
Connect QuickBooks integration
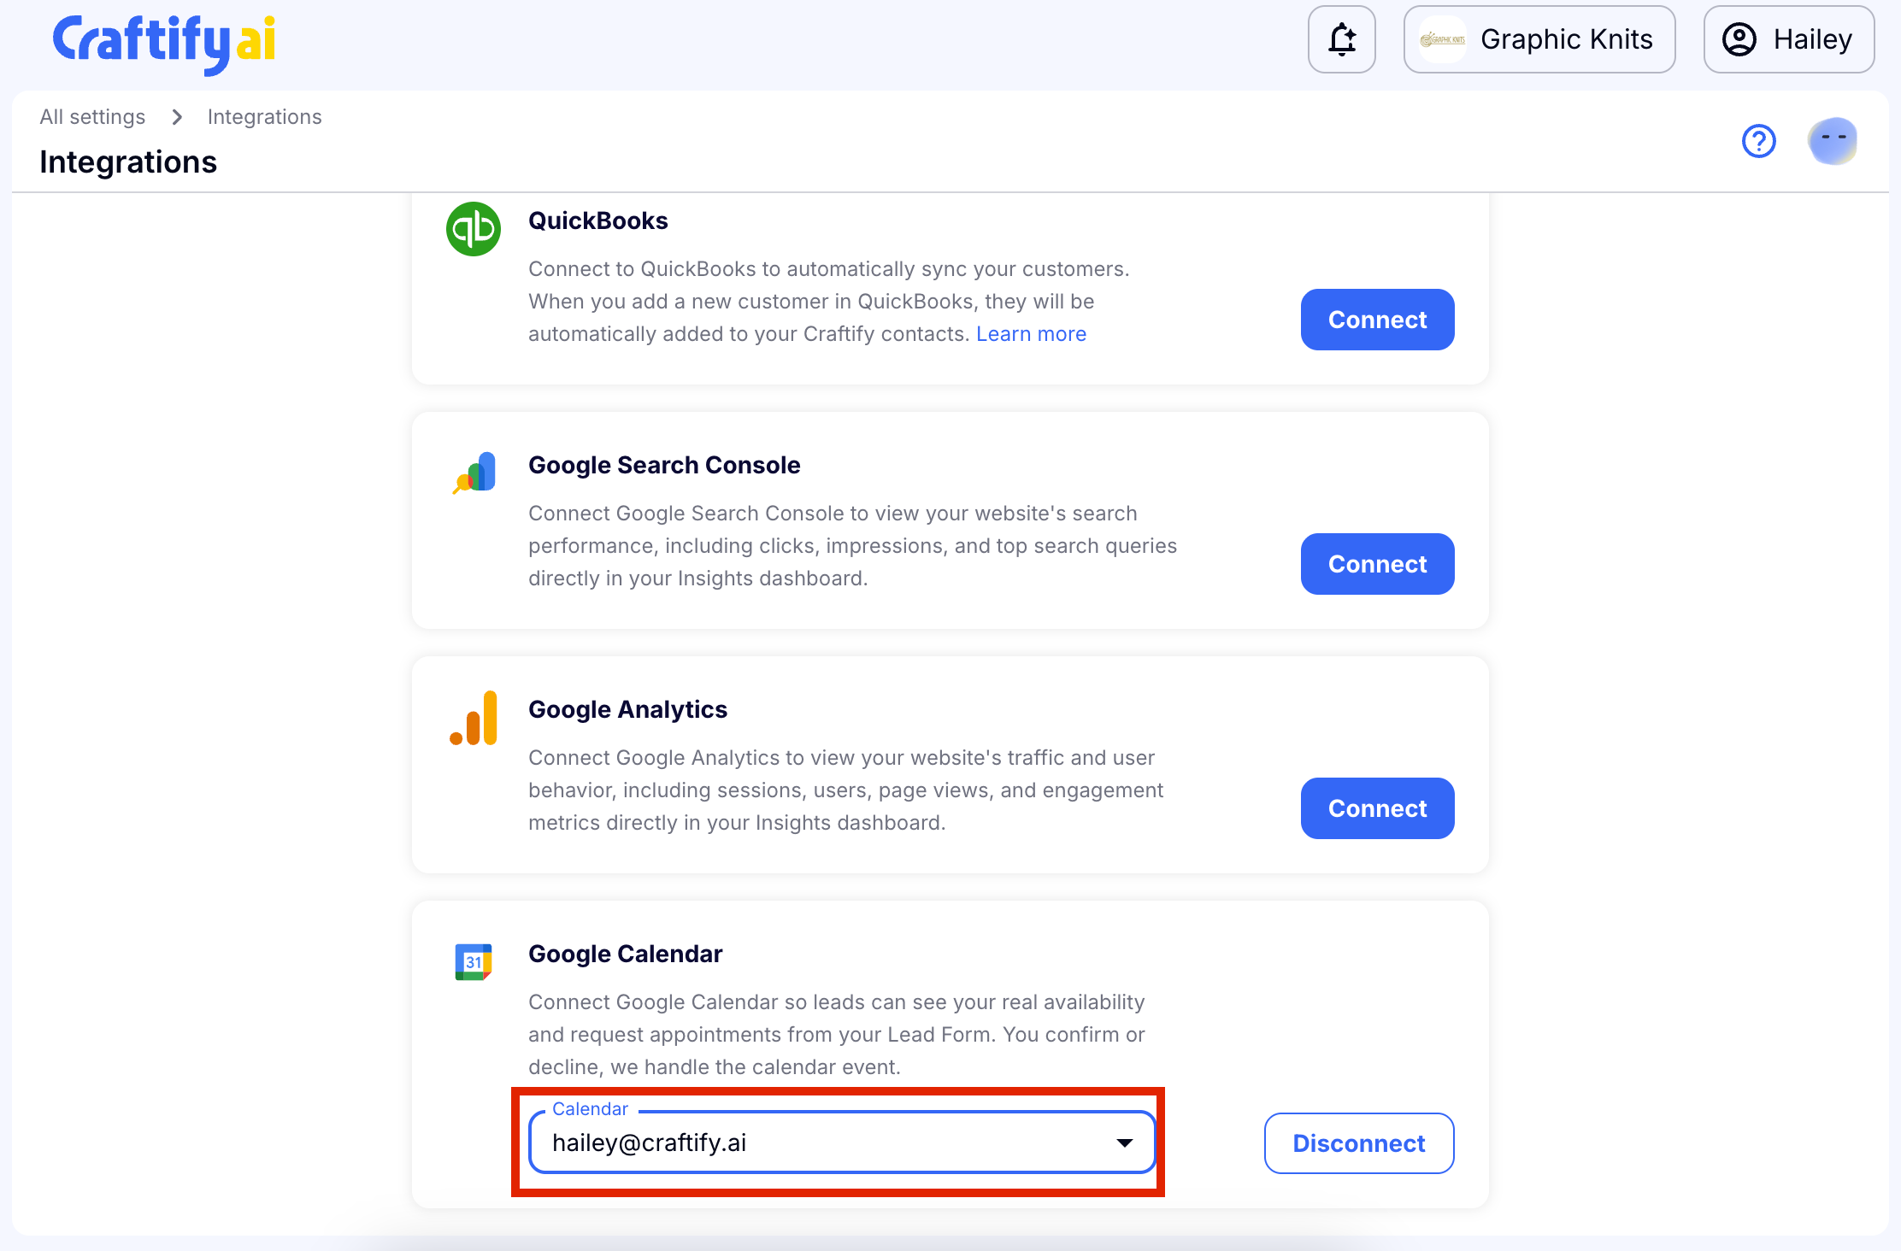tap(1377, 320)
